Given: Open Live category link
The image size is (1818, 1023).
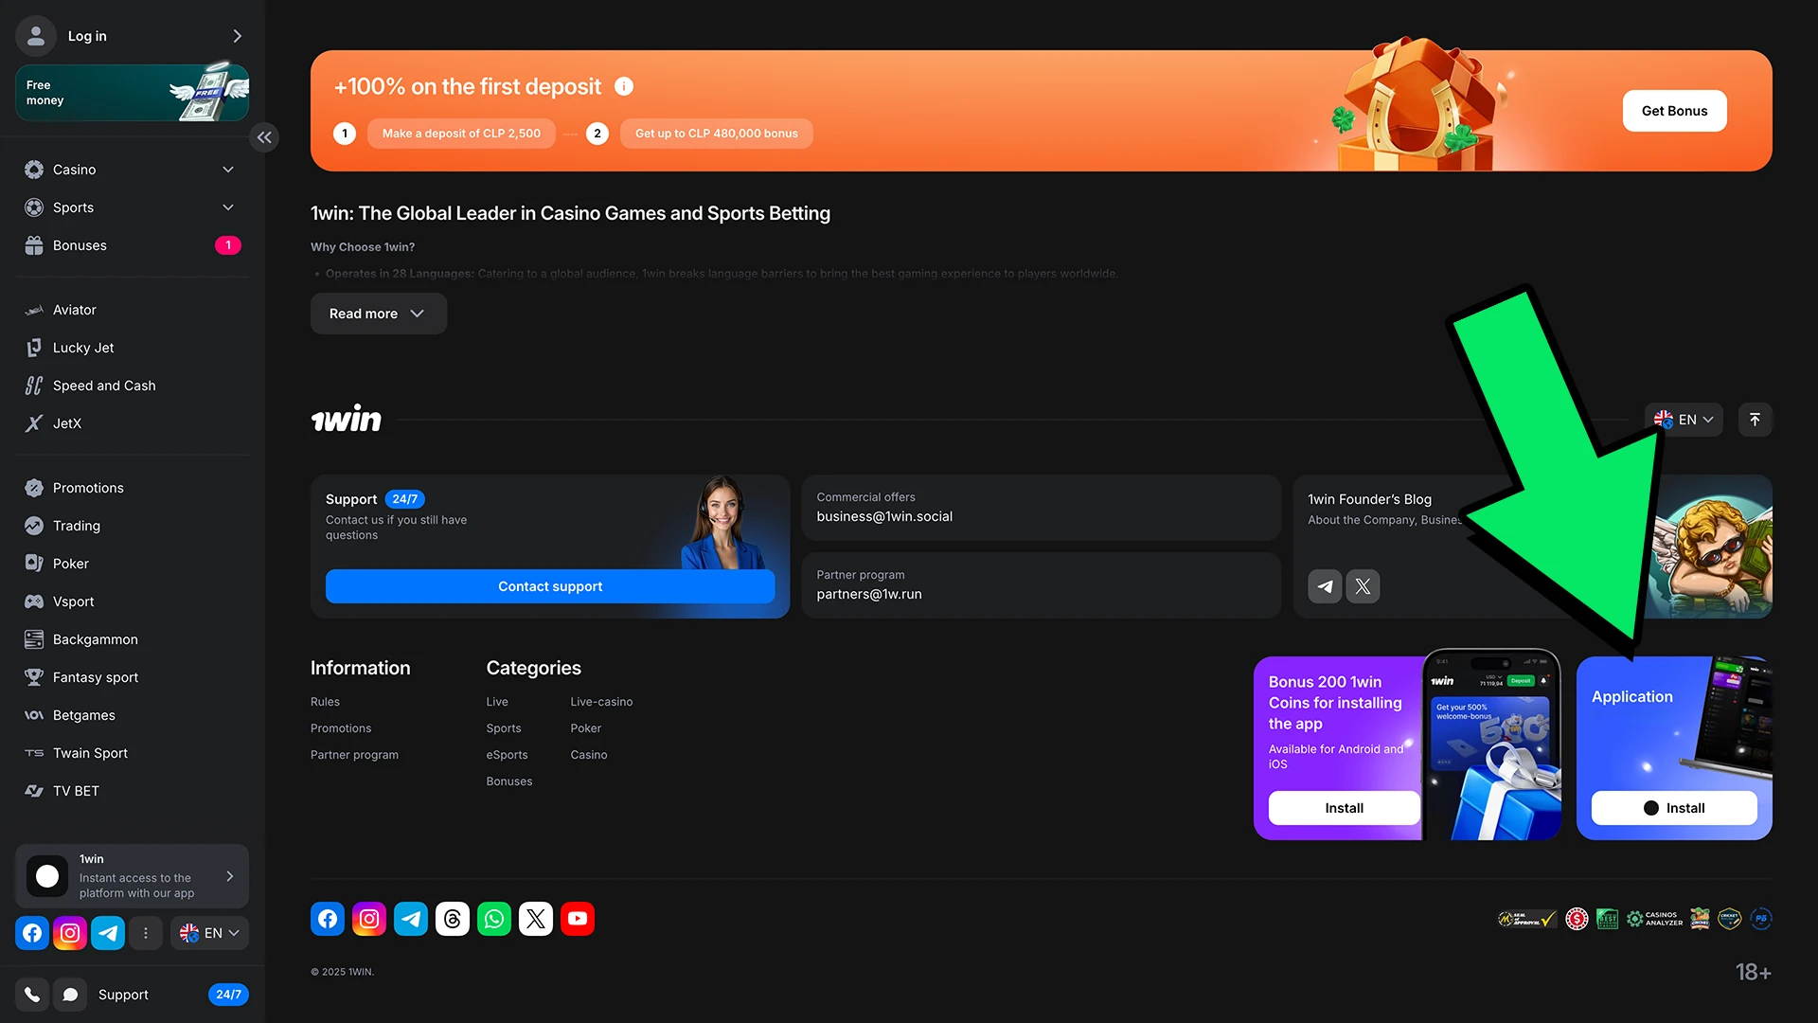Looking at the screenshot, I should click(x=497, y=702).
